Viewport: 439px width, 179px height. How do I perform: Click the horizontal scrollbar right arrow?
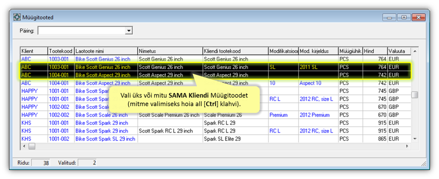[x=407, y=146]
